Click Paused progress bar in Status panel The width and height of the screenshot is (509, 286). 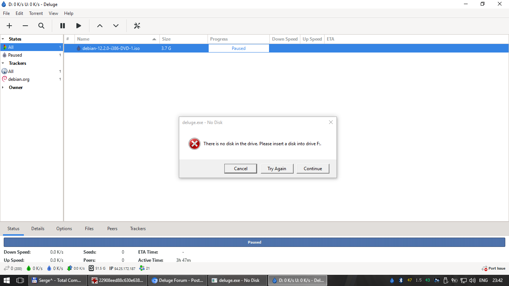[255, 242]
